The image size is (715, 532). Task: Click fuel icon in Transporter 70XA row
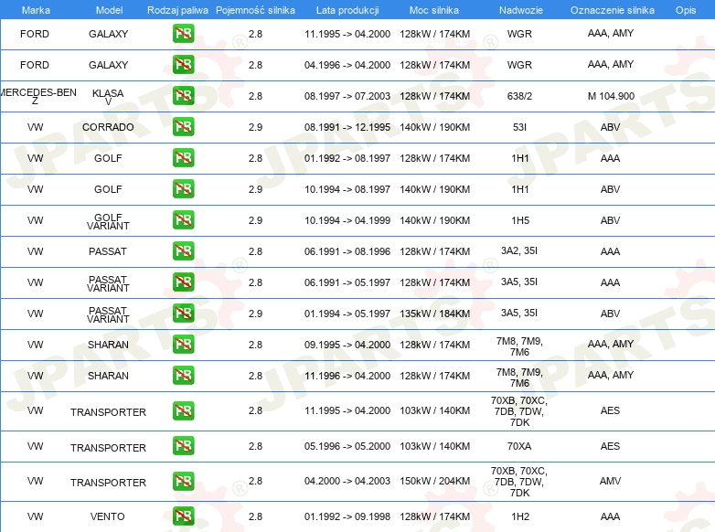(183, 446)
